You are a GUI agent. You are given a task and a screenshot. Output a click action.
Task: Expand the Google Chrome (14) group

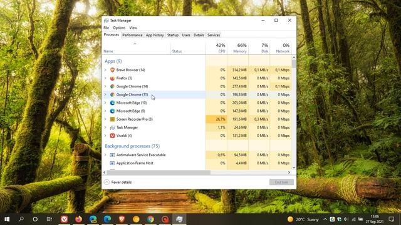pos(105,86)
